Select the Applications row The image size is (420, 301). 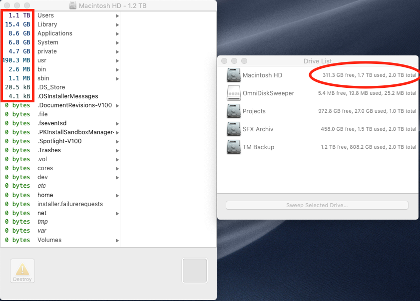(60, 33)
